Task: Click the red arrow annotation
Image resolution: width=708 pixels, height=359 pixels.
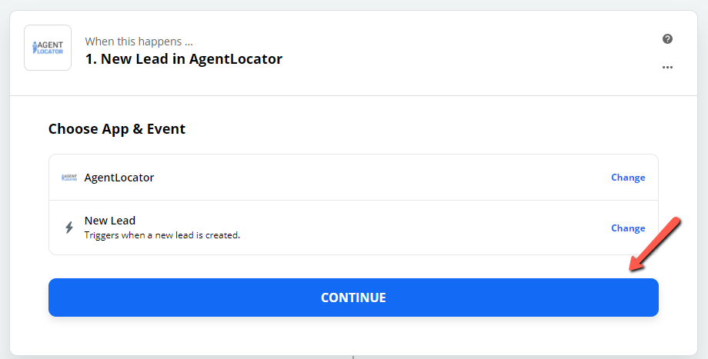Action: 655,244
